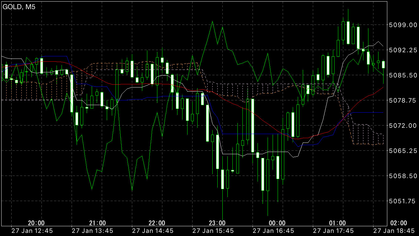Viewport: 419px width, 236px height.
Task: Click the last candlestick on the chart
Action: coord(383,65)
